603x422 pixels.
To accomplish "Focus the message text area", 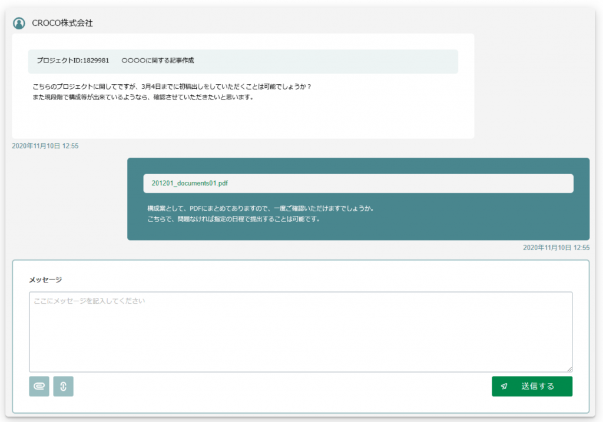I will 301,332.
